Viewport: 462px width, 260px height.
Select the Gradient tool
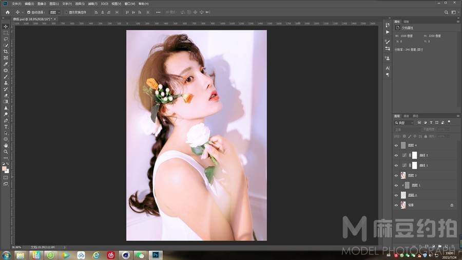6,101
